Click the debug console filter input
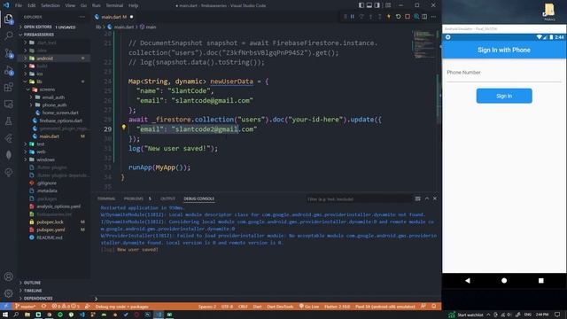 358,198
